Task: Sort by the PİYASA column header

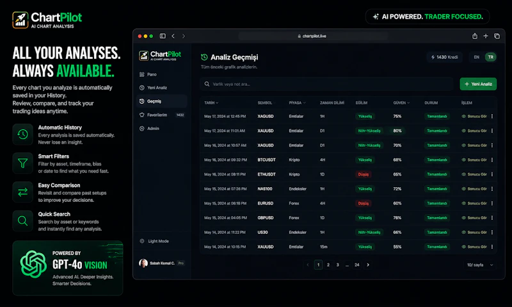Action: tap(297, 103)
